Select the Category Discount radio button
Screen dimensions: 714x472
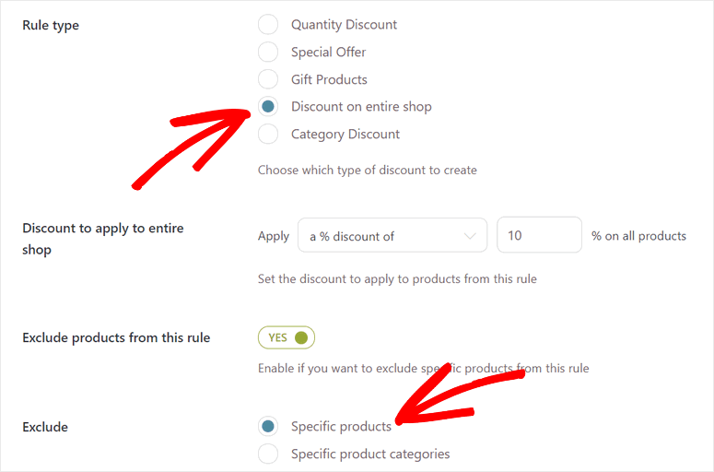point(268,134)
